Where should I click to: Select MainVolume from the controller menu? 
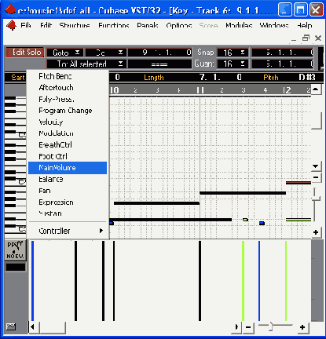point(68,168)
